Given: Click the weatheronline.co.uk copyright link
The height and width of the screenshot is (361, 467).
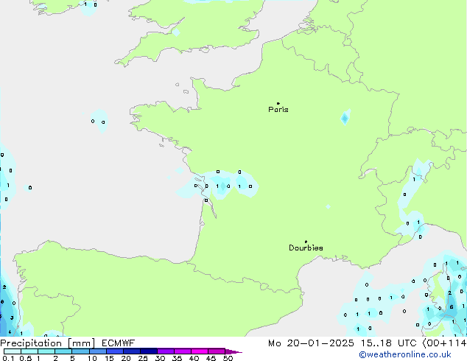Looking at the screenshot, I should click(x=404, y=354).
